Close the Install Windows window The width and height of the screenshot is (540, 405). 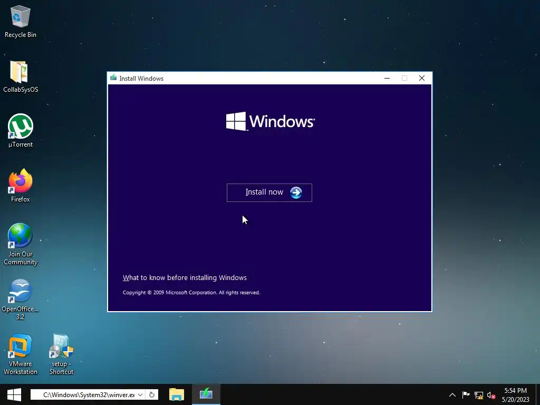click(x=421, y=78)
